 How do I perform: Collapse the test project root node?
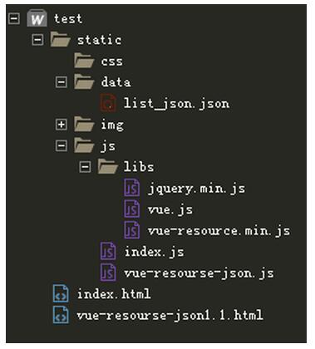click(14, 18)
